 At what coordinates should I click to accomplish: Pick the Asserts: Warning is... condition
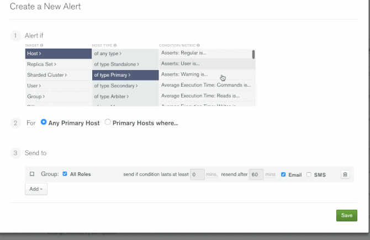coord(185,74)
